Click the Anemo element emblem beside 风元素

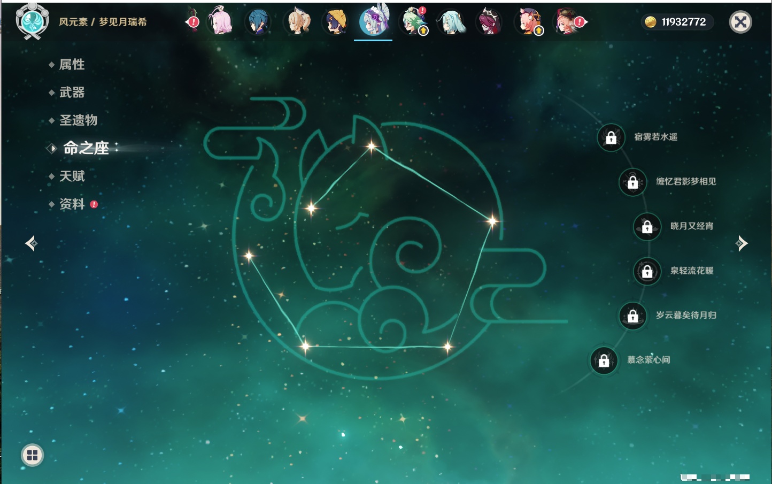(x=32, y=21)
